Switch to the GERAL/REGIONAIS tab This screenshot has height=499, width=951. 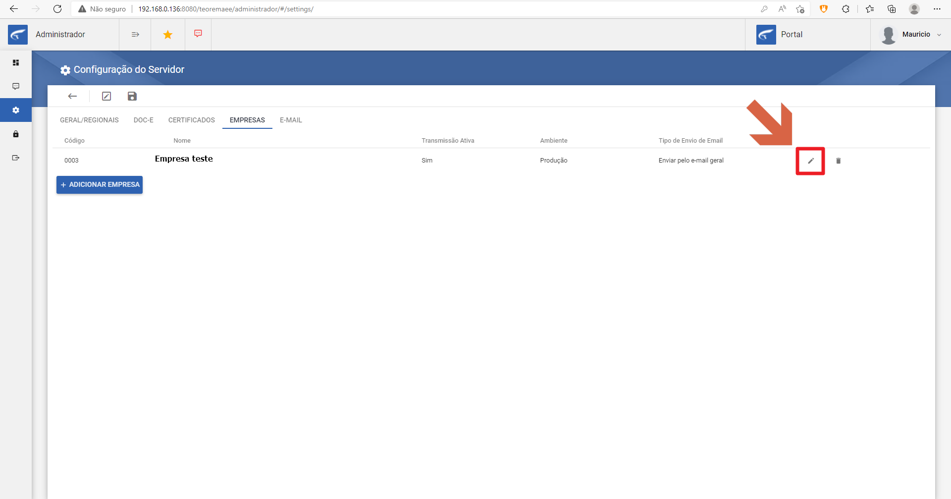pos(89,120)
